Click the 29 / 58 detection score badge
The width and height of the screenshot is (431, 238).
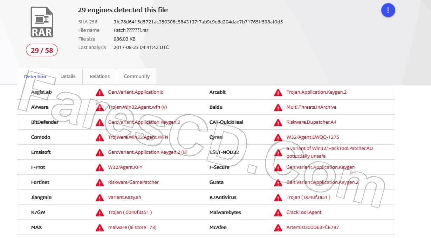tap(42, 50)
